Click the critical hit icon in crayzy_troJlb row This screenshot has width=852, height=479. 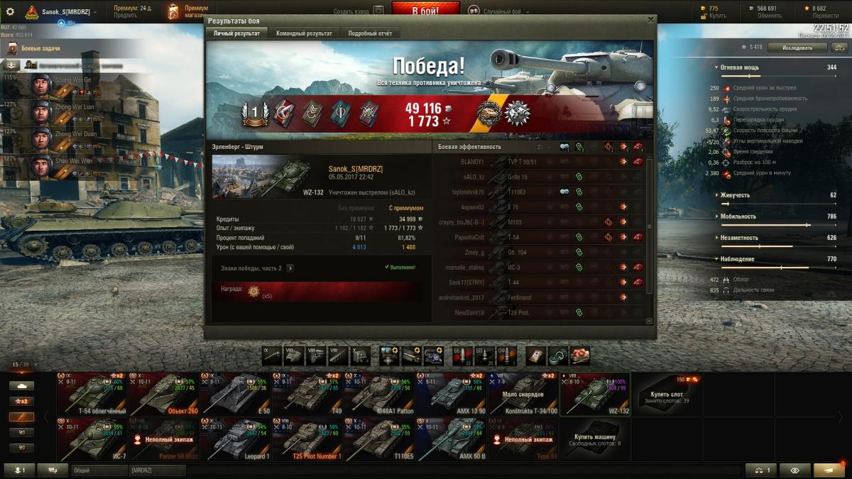point(608,221)
